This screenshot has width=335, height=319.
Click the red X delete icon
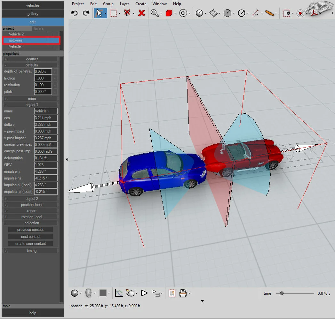click(141, 13)
